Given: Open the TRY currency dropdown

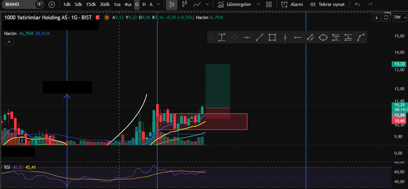Looking at the screenshot, I should (397, 18).
